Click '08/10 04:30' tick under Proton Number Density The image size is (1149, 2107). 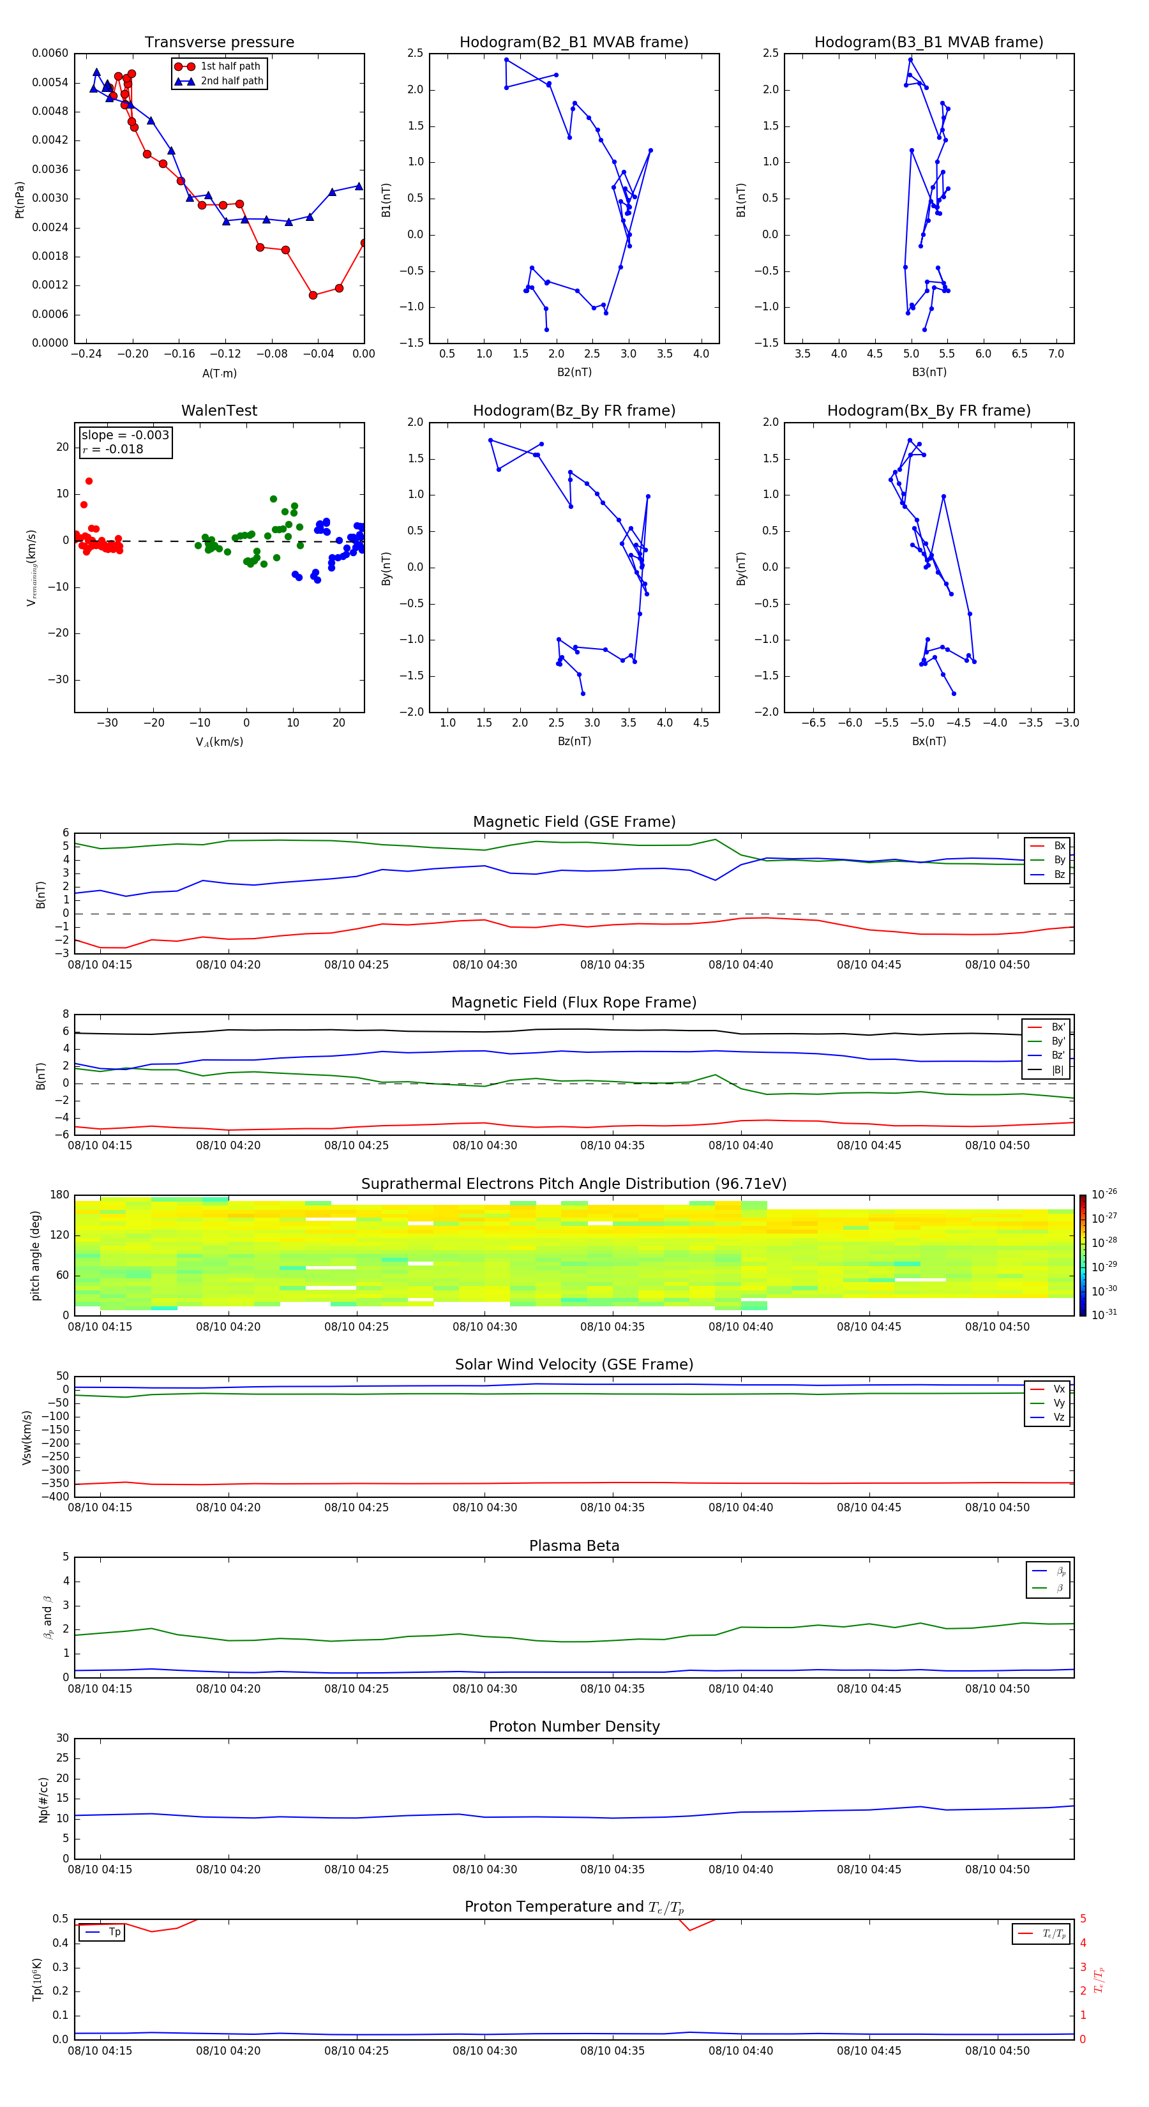pos(485,1869)
